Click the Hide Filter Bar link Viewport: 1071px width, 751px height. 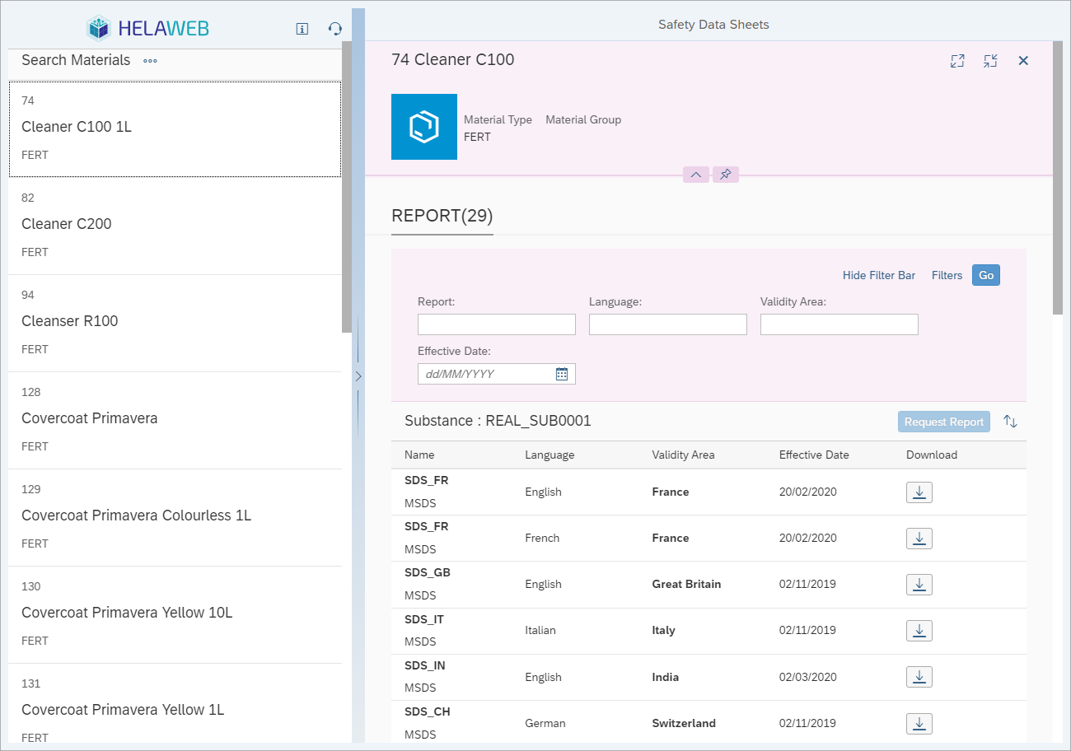878,276
